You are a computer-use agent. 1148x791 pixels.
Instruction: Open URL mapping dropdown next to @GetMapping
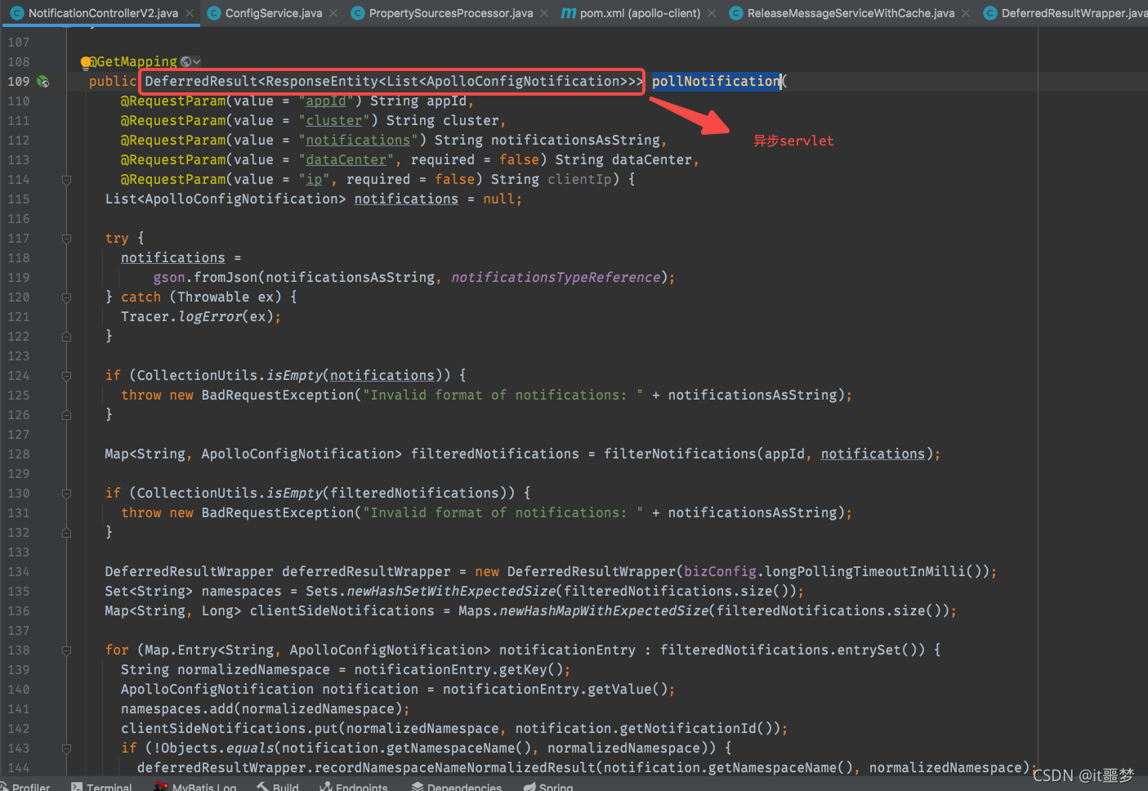[190, 61]
